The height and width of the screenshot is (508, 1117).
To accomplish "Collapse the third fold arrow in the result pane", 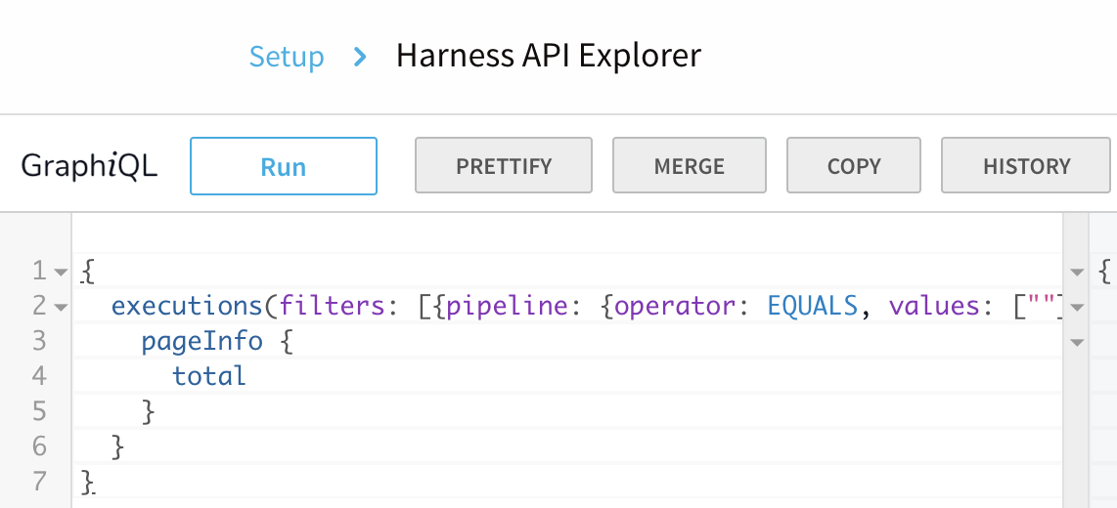I will click(x=1077, y=343).
